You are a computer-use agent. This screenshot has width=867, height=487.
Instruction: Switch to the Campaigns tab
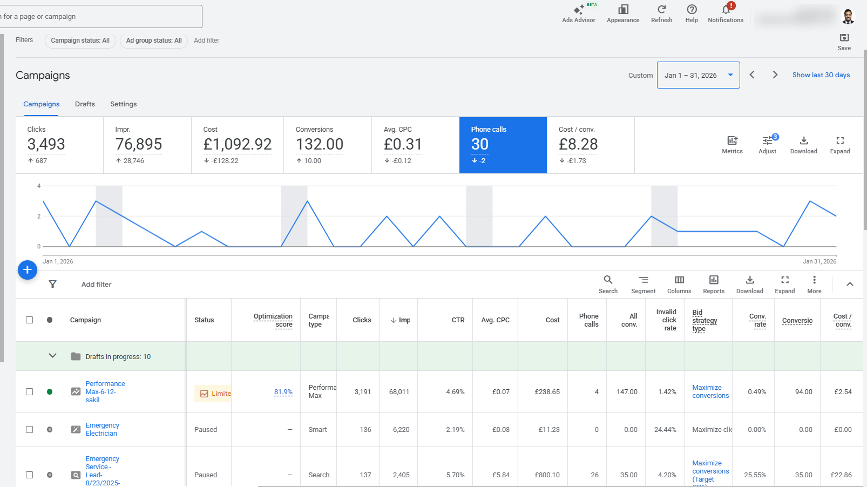42,104
